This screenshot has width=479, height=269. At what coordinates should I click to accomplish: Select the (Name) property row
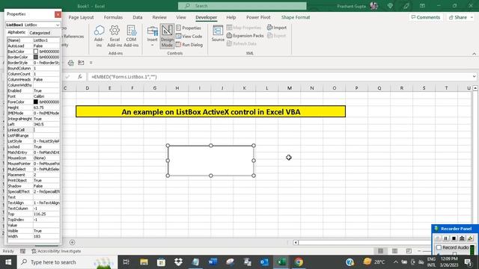click(33, 40)
